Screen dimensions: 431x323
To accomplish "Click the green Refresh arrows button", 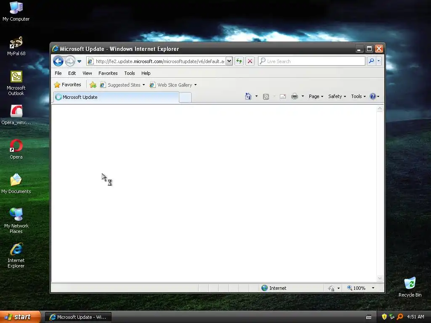I will pyautogui.click(x=239, y=61).
